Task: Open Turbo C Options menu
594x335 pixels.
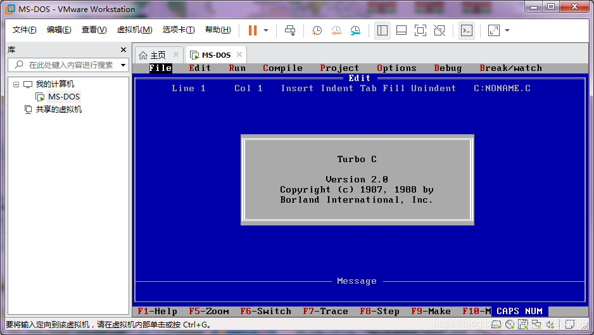Action: pos(396,68)
